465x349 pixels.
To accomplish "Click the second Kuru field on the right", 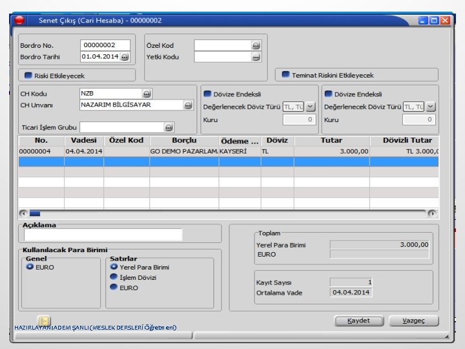I will pyautogui.click(x=418, y=120).
